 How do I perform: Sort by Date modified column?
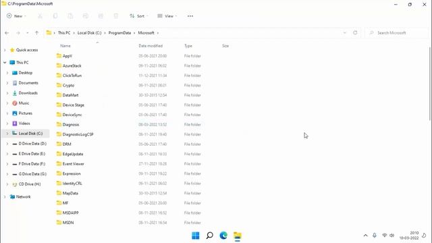[x=151, y=46]
